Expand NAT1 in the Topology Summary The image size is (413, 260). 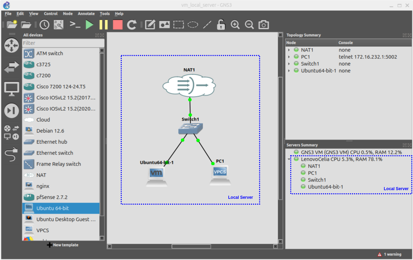click(x=289, y=49)
